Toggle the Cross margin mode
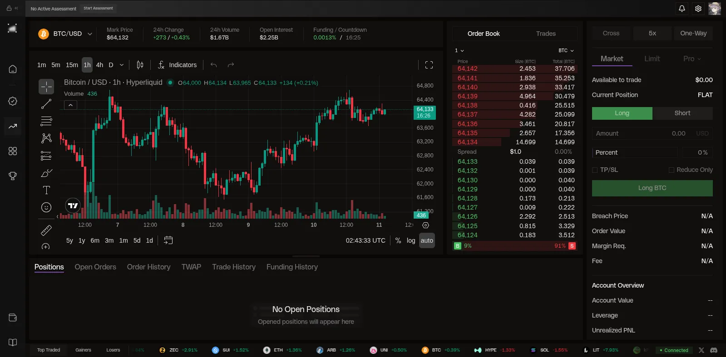 611,33
